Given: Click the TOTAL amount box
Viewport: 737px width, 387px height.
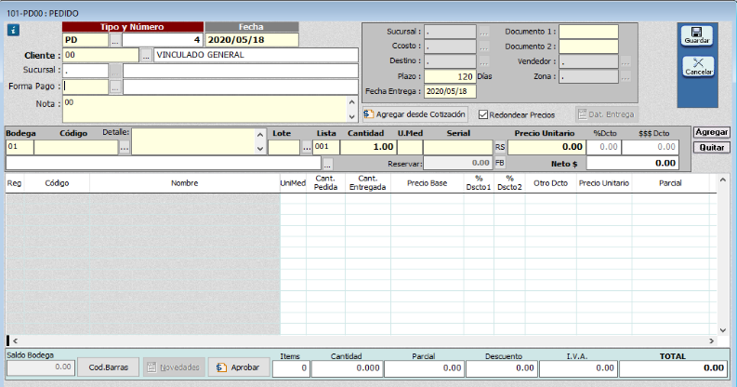Looking at the screenshot, I should 673,368.
